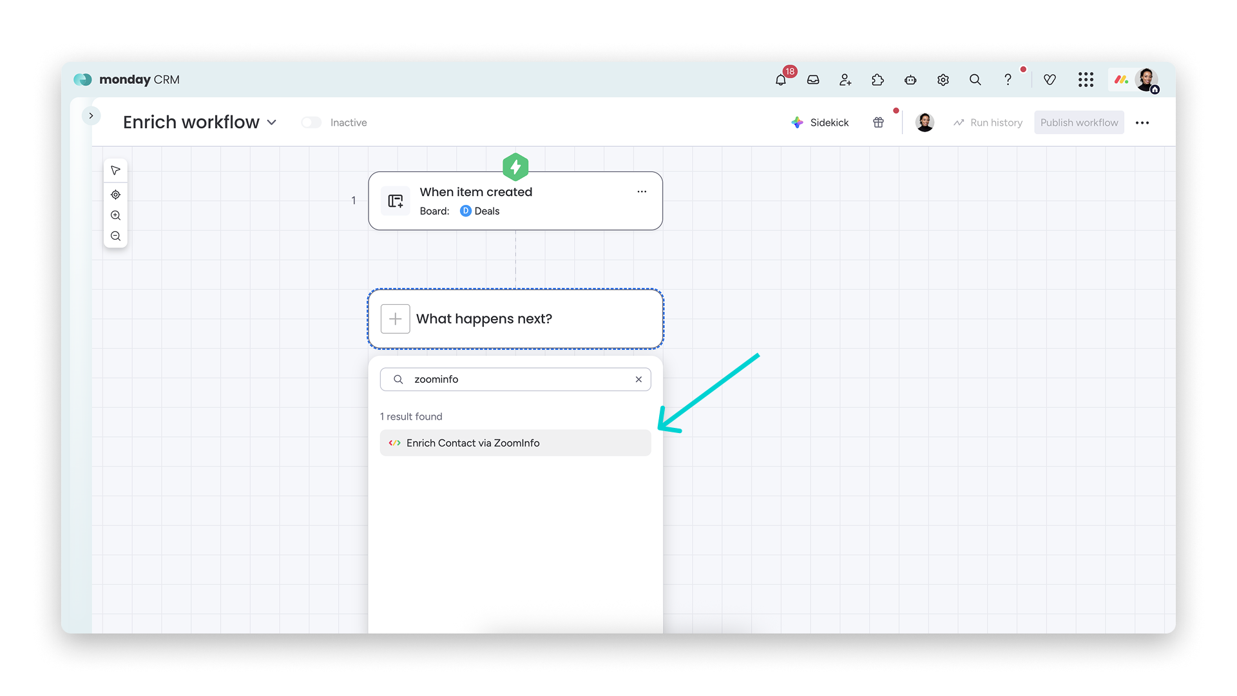
Task: Expand the Enrich workflow title dropdown
Action: (x=272, y=122)
